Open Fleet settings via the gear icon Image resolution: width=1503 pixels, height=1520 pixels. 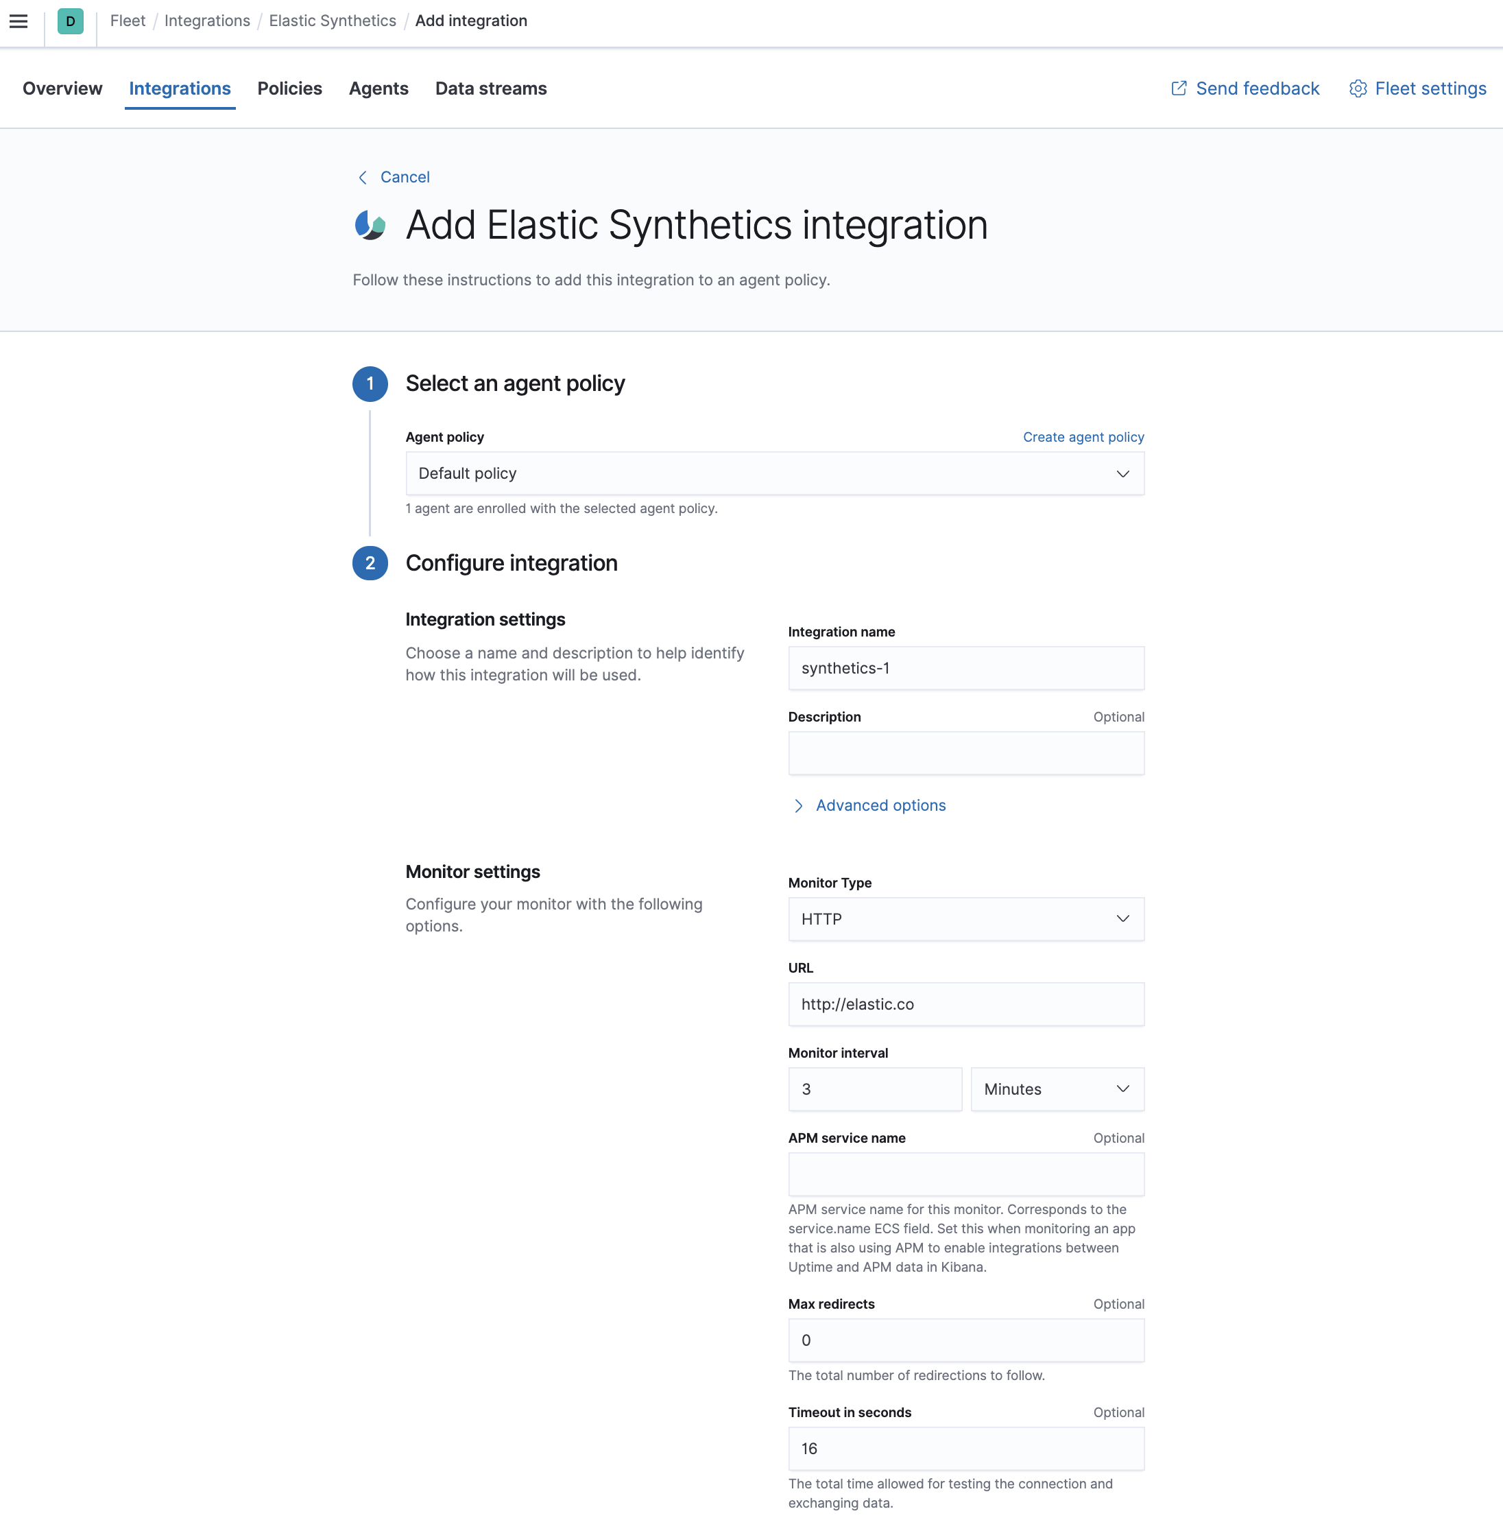pos(1359,88)
